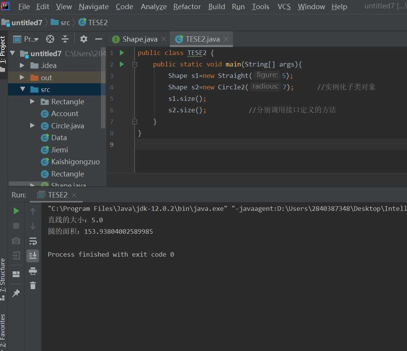Close the Shape.java editor tab
Screen dimensions: 407x351
(x=164, y=39)
